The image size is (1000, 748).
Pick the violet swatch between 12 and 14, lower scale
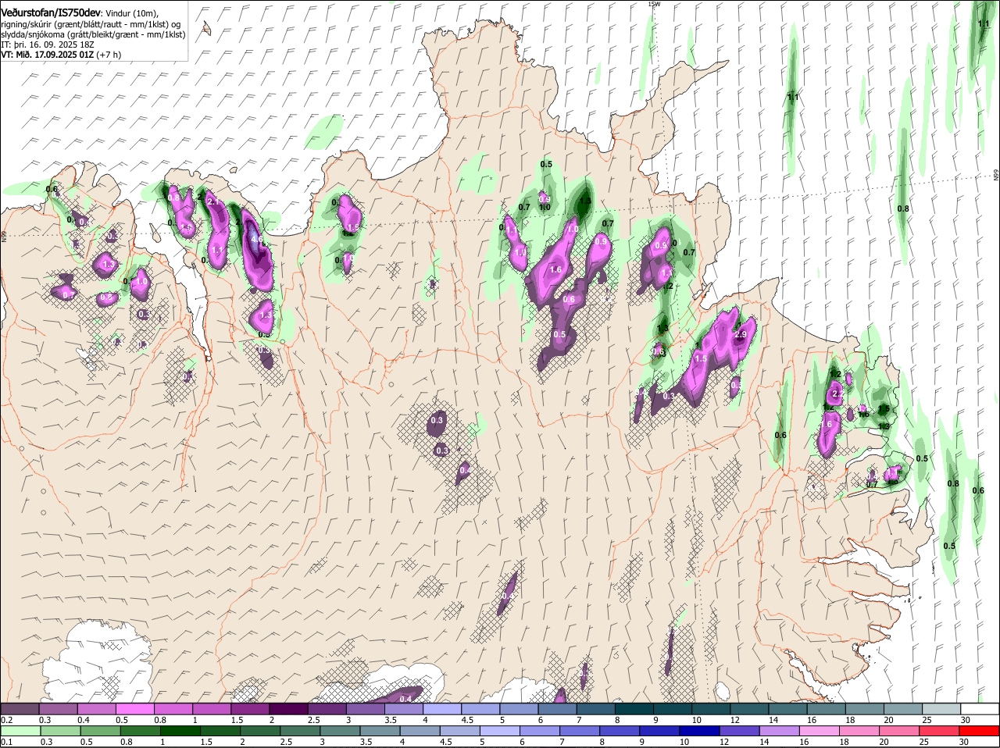coord(739,732)
